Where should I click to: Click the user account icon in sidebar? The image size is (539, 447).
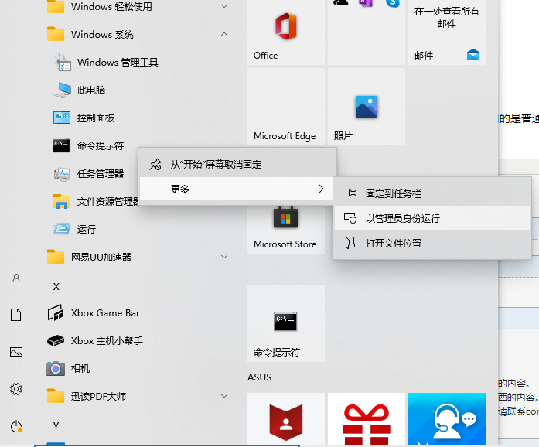(16, 278)
